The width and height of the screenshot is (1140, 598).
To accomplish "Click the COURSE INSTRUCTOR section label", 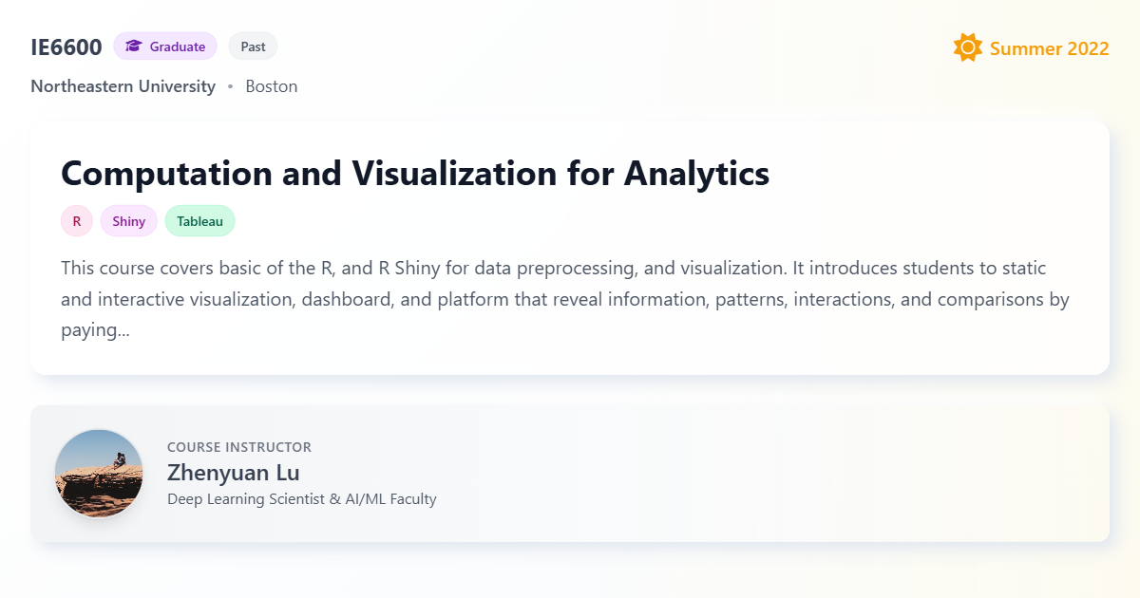I will 238,446.
